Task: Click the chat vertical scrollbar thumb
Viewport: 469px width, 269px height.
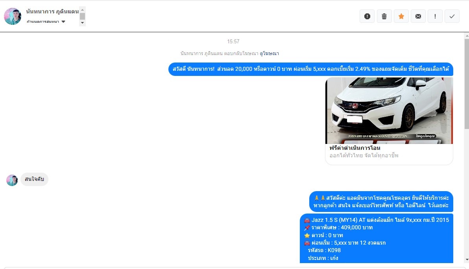Action: (x=467, y=84)
